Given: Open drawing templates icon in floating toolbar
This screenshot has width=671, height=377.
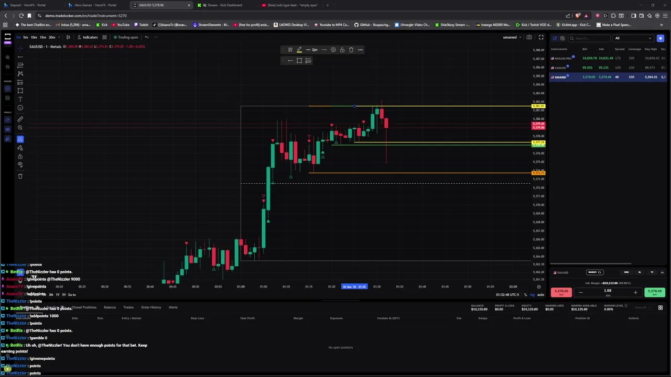Looking at the screenshot, I should [x=290, y=50].
